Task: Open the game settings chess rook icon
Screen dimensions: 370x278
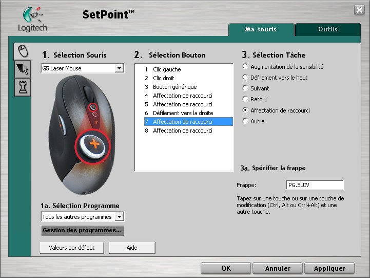Action: pos(23,87)
